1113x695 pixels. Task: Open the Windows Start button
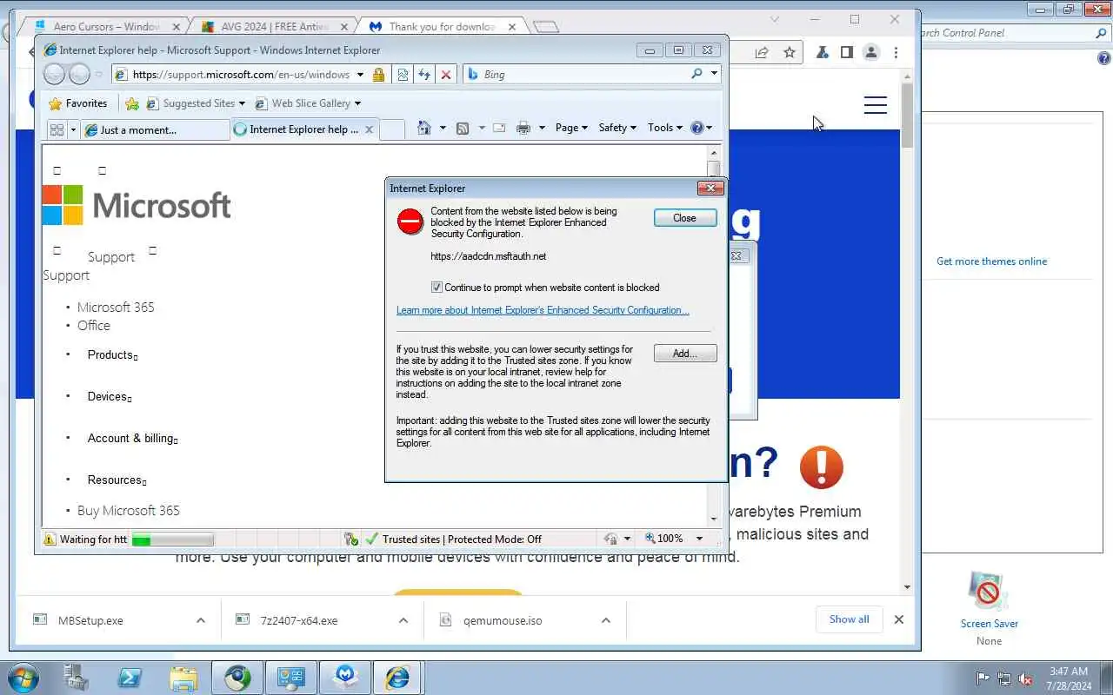coord(23,678)
